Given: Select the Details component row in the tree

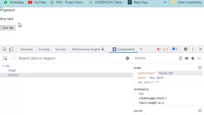Looking at the screenshot, I should pos(66,75).
